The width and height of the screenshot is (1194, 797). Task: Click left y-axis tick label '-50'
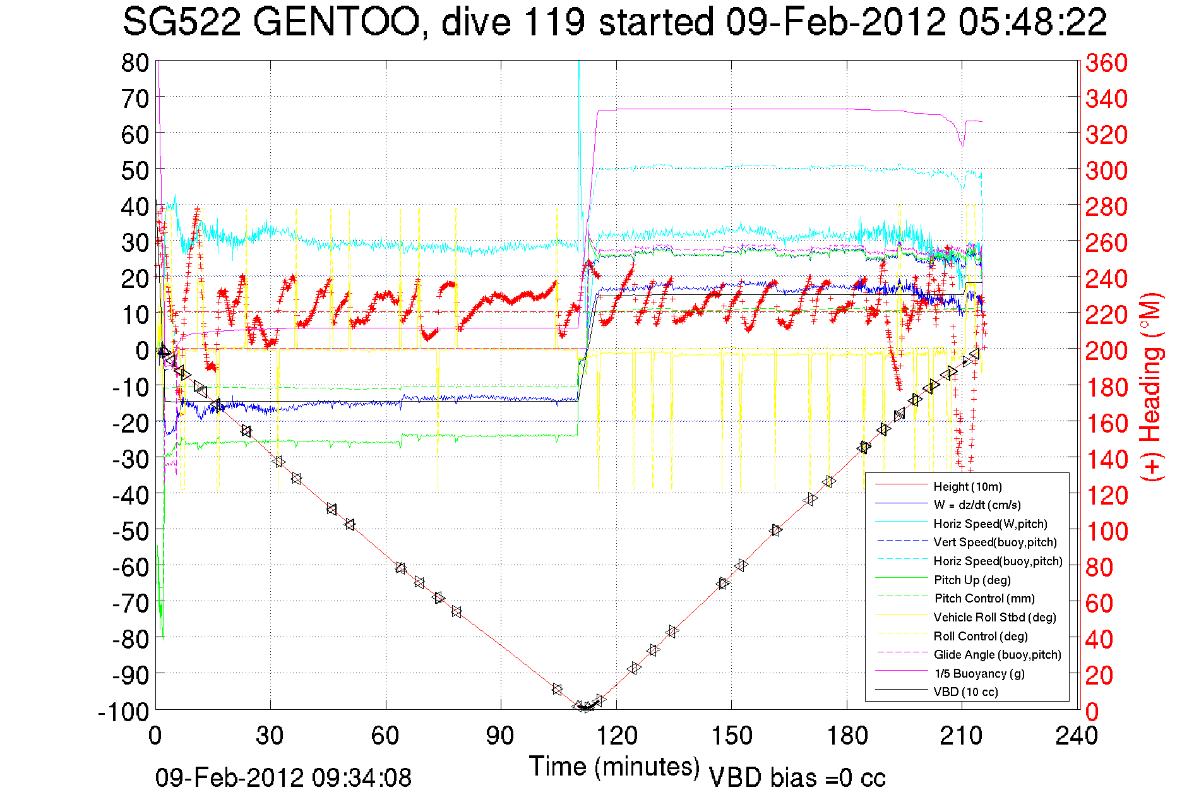pos(130,531)
